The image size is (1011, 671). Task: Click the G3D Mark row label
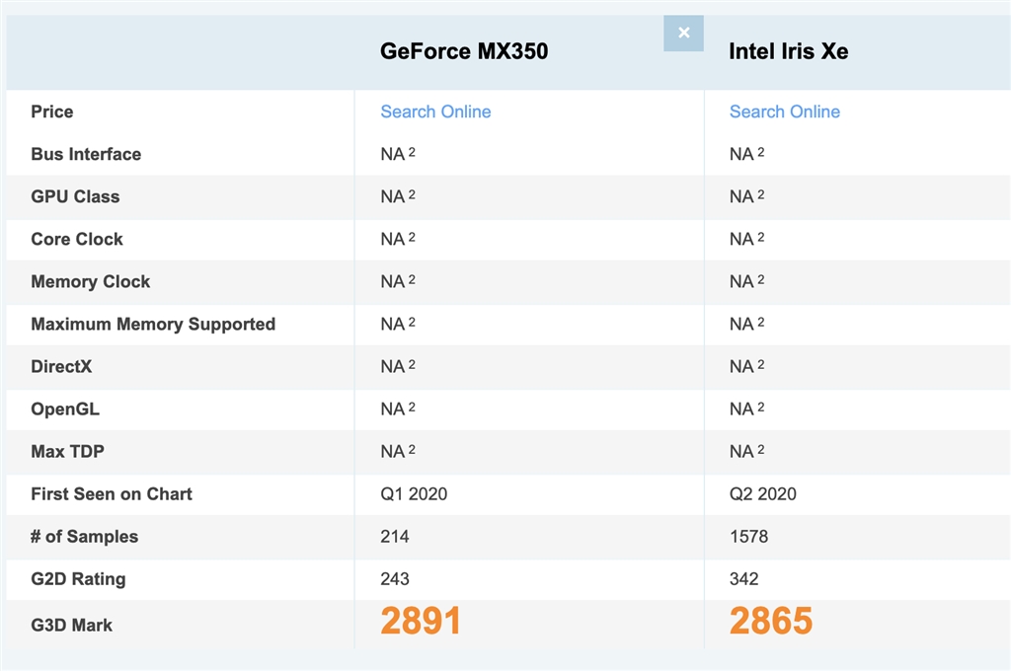[71, 625]
